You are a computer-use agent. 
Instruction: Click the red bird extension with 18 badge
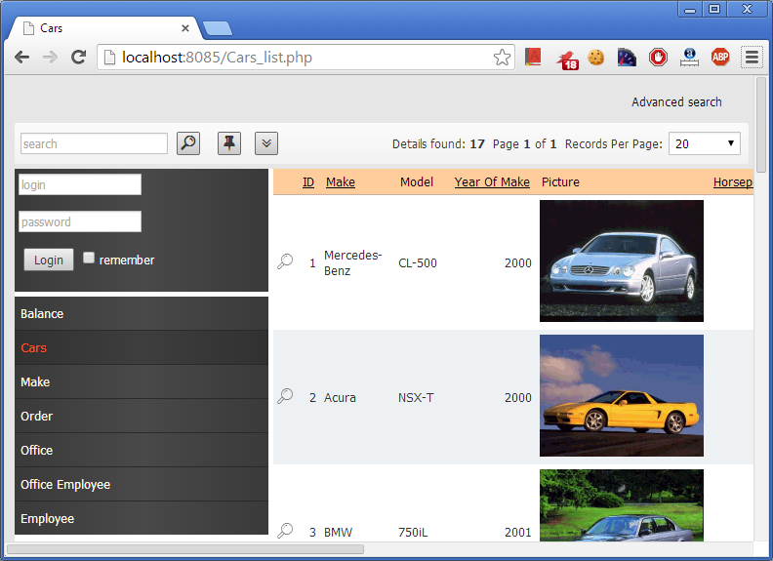point(567,60)
